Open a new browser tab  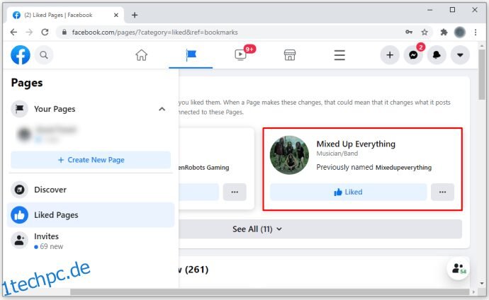click(x=135, y=15)
